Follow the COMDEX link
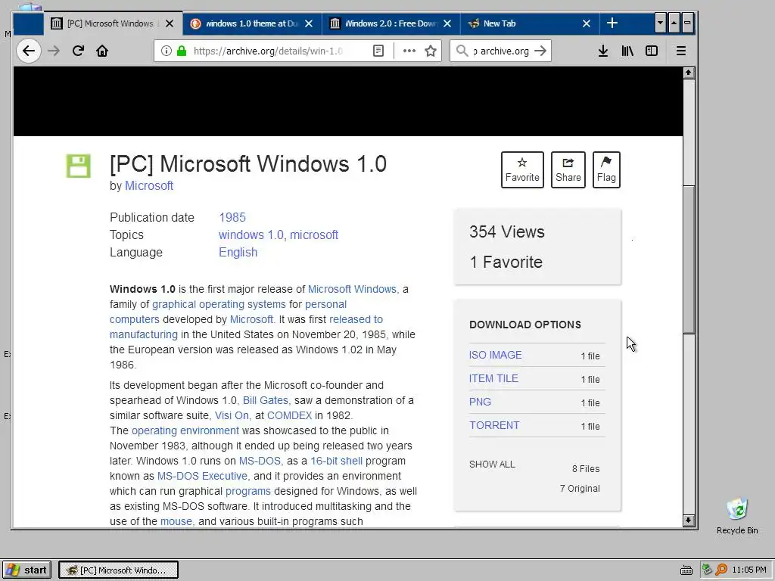 coord(290,415)
